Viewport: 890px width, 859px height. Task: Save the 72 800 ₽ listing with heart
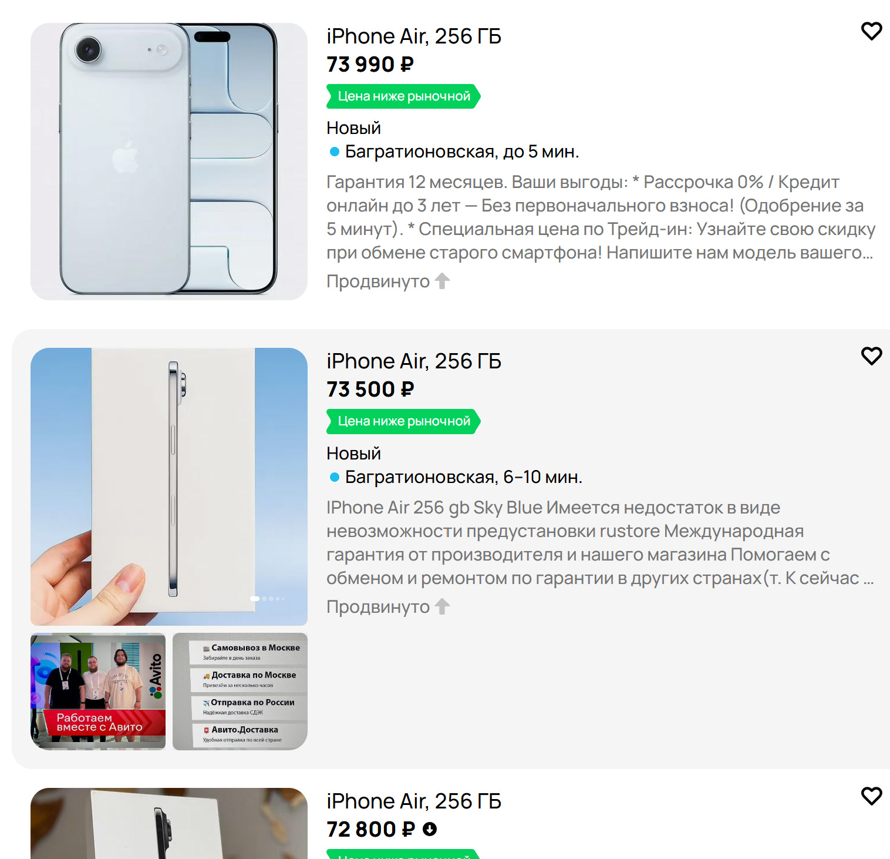(x=871, y=796)
